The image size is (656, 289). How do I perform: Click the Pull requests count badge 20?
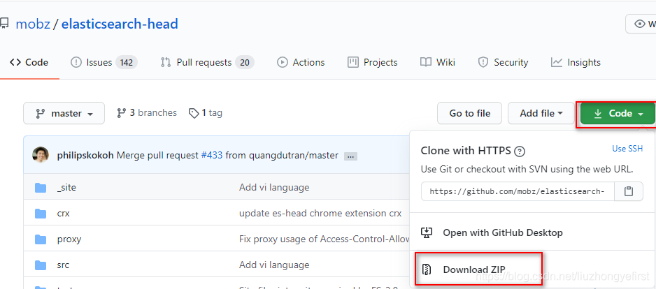(x=245, y=63)
